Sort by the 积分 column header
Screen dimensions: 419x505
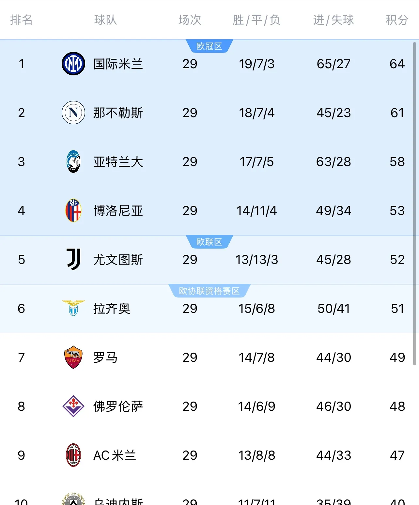(396, 20)
